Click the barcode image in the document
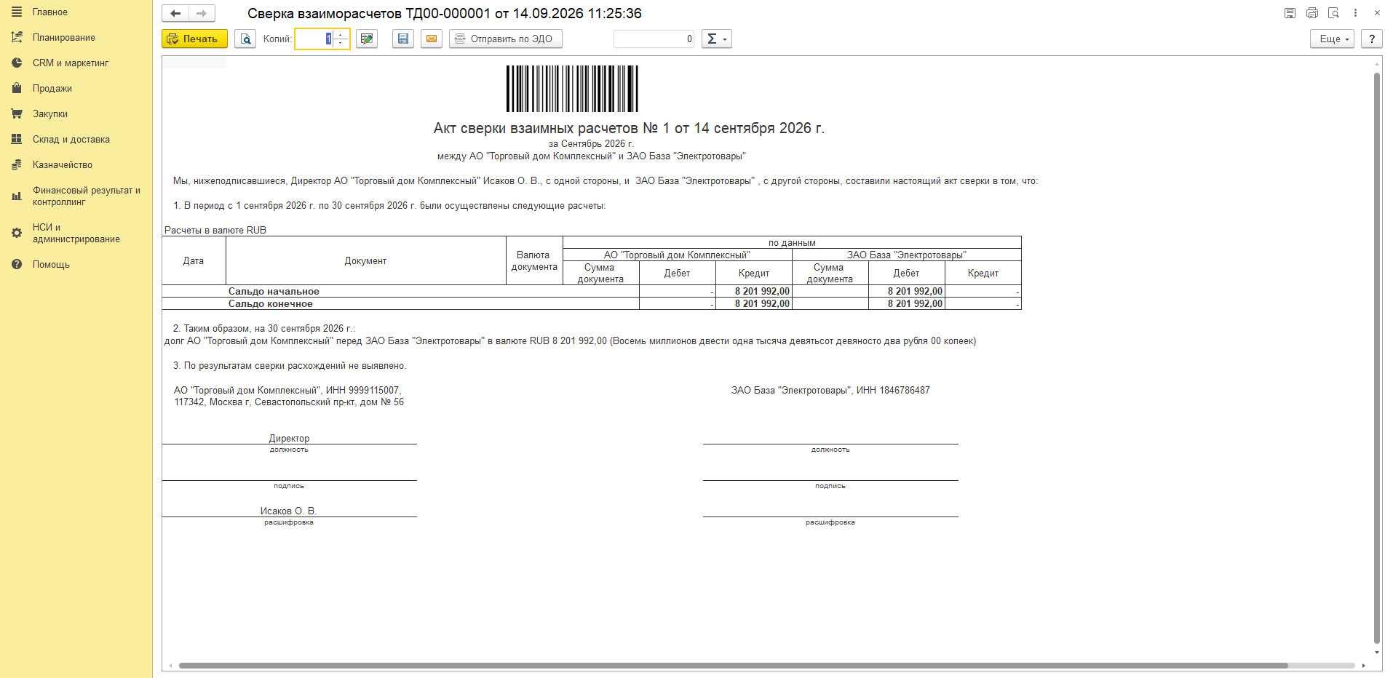1393x678 pixels. click(572, 89)
